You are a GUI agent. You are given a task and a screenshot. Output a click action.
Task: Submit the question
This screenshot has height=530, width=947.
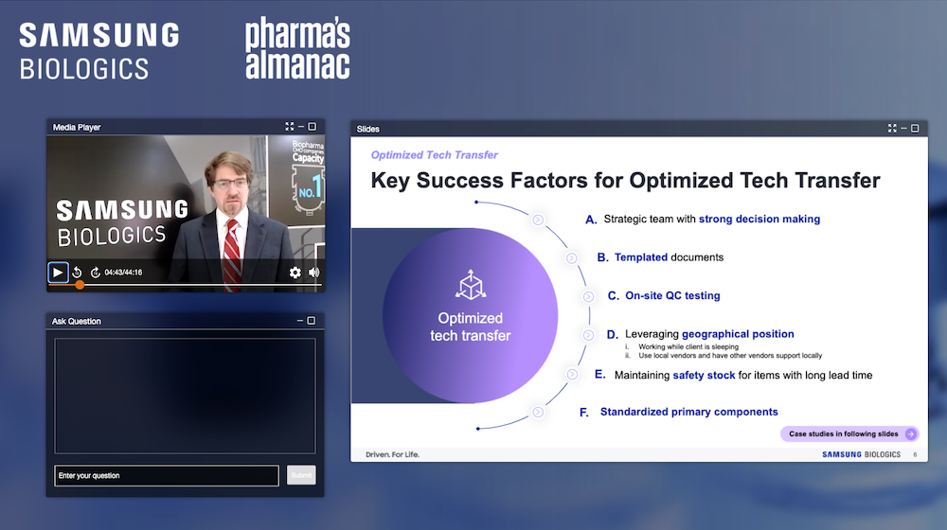click(x=301, y=475)
